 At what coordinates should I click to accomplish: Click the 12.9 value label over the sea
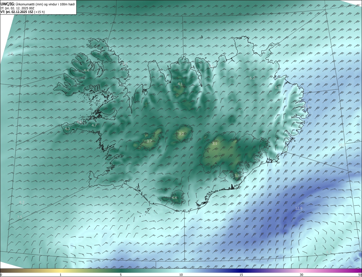[x=299, y=208]
